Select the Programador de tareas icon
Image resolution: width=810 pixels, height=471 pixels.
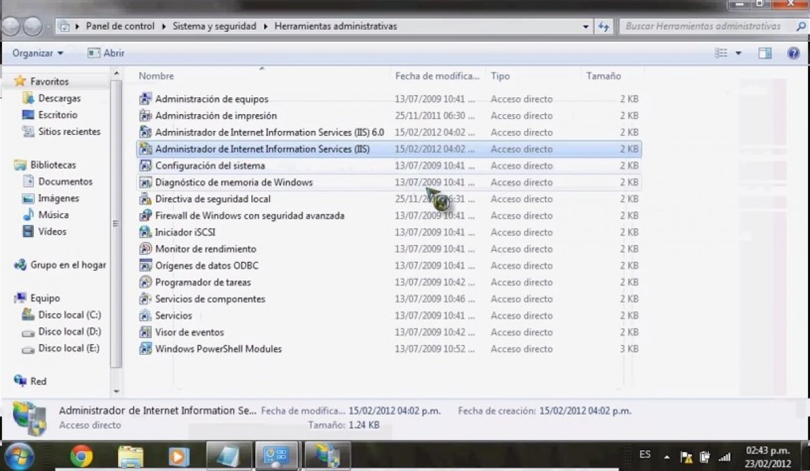coord(145,282)
